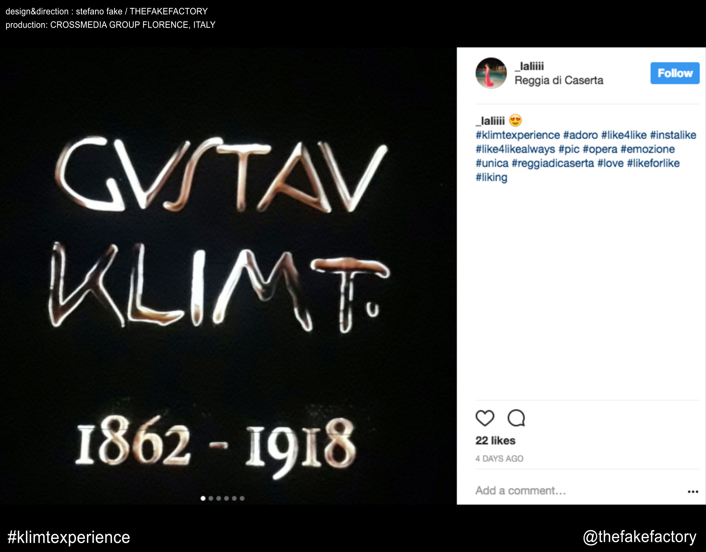
Task: Jump to the second carousel dot
Action: click(211, 498)
